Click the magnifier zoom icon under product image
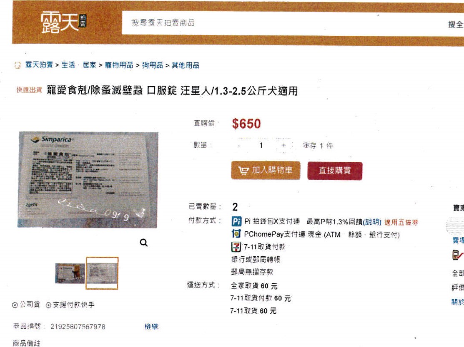 pyautogui.click(x=144, y=243)
